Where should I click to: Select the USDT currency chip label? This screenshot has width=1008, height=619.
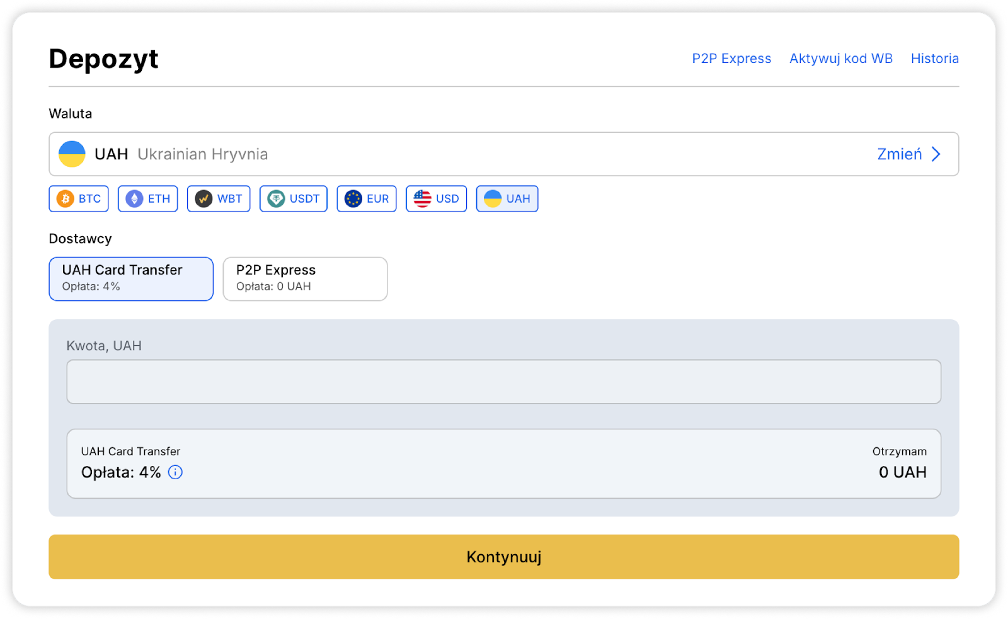(x=304, y=199)
